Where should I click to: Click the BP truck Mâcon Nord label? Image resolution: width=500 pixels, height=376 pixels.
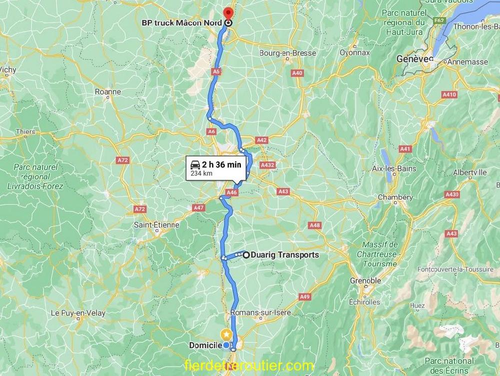pos(182,23)
